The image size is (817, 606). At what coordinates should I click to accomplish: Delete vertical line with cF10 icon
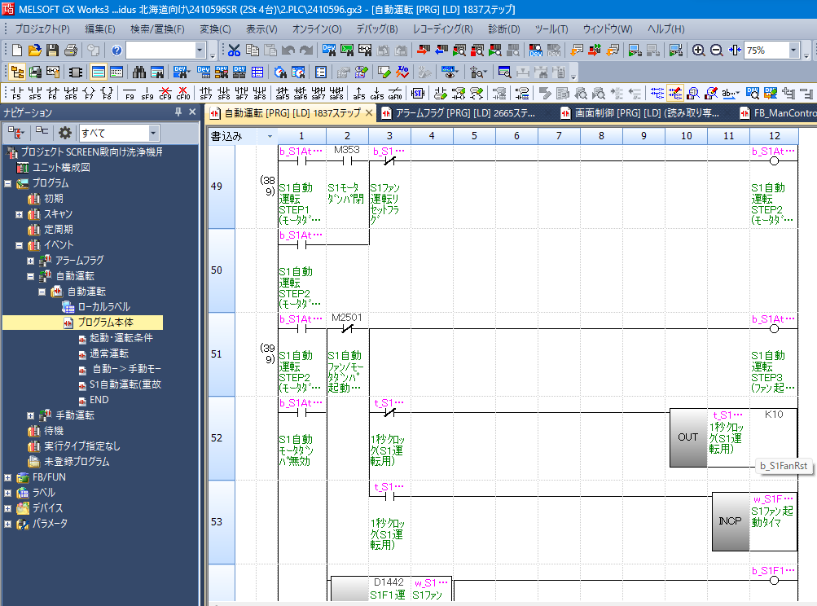[183, 93]
